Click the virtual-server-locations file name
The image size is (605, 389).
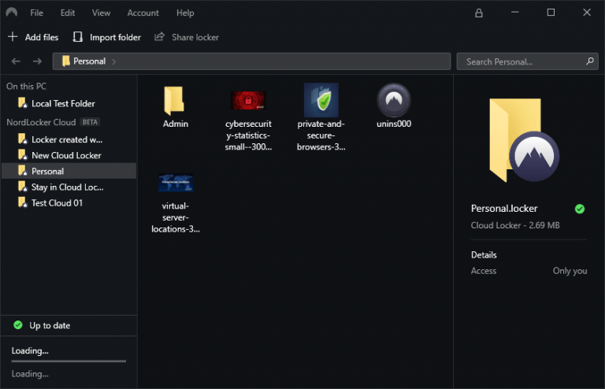coord(176,217)
